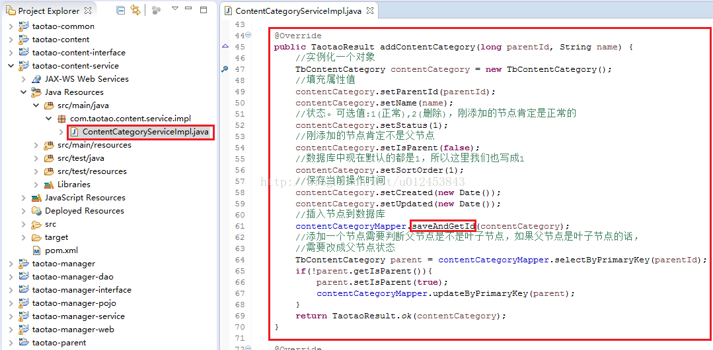Click src/test/resources folder icon
Viewport: 713px width, 350px height.
(x=49, y=171)
